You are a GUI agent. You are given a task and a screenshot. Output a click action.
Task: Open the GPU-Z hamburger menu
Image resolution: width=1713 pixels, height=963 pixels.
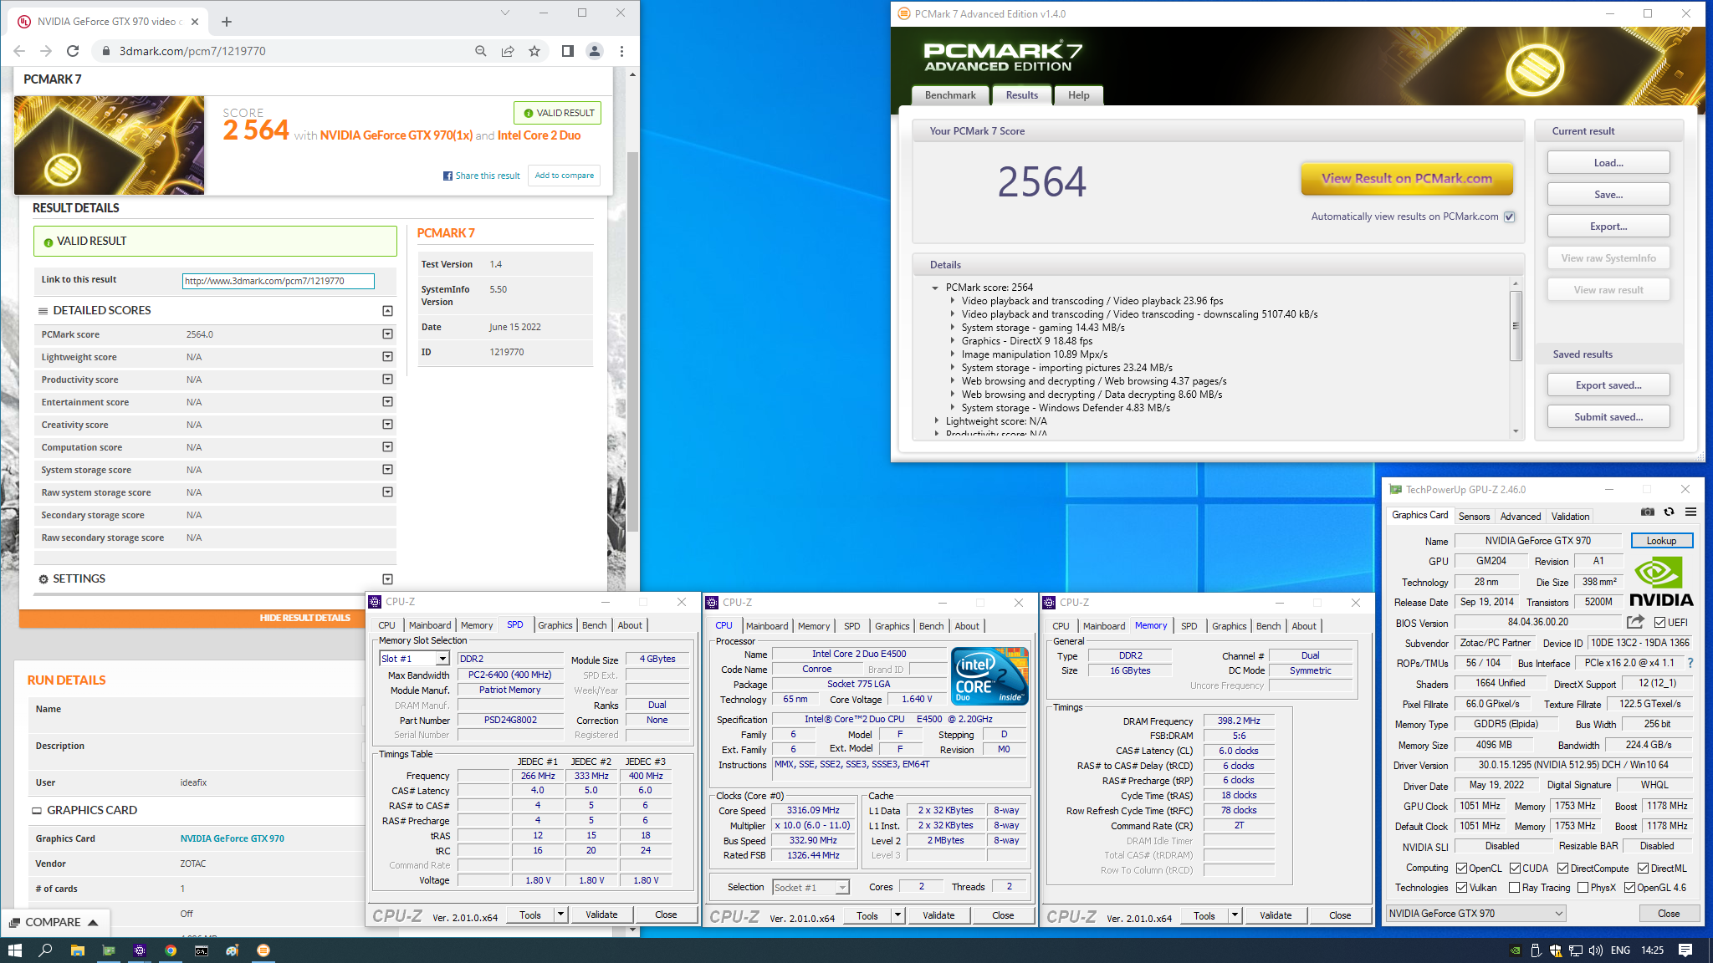pyautogui.click(x=1690, y=512)
